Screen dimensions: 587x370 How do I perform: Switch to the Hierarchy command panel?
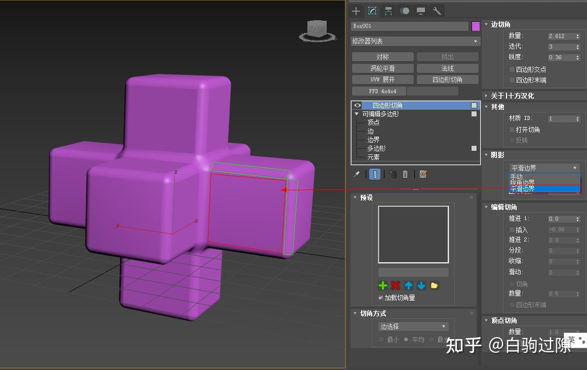pos(387,11)
